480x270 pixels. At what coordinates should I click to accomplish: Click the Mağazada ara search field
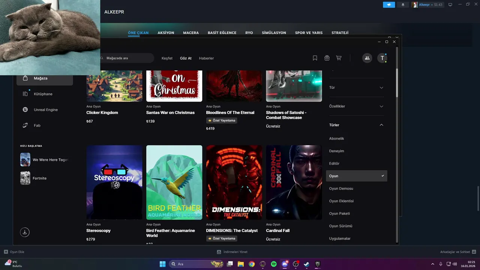(x=127, y=58)
